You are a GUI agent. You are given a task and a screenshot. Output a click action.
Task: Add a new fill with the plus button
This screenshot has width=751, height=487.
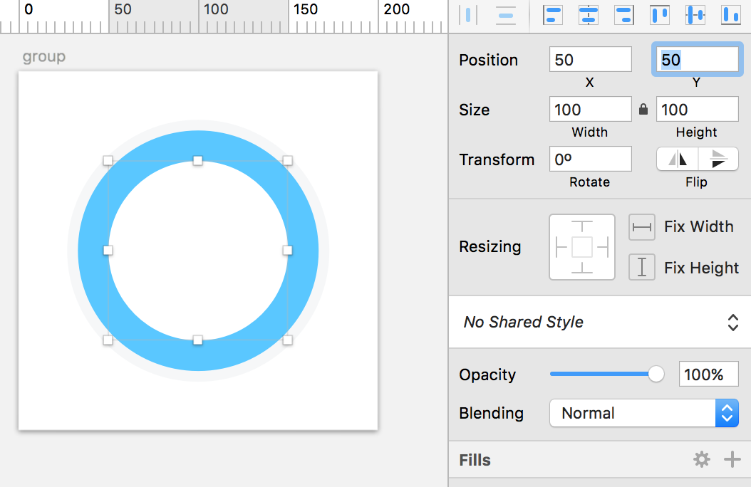pyautogui.click(x=732, y=460)
